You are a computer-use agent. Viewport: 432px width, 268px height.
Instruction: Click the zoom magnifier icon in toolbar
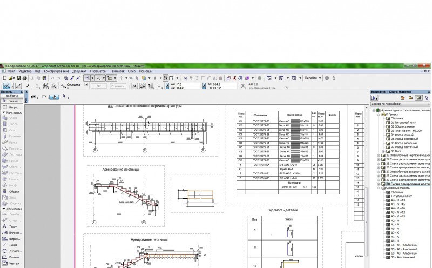tap(54, 86)
